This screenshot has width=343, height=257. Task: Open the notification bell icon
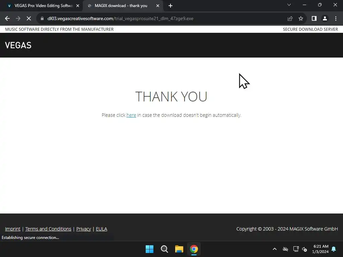click(x=334, y=249)
